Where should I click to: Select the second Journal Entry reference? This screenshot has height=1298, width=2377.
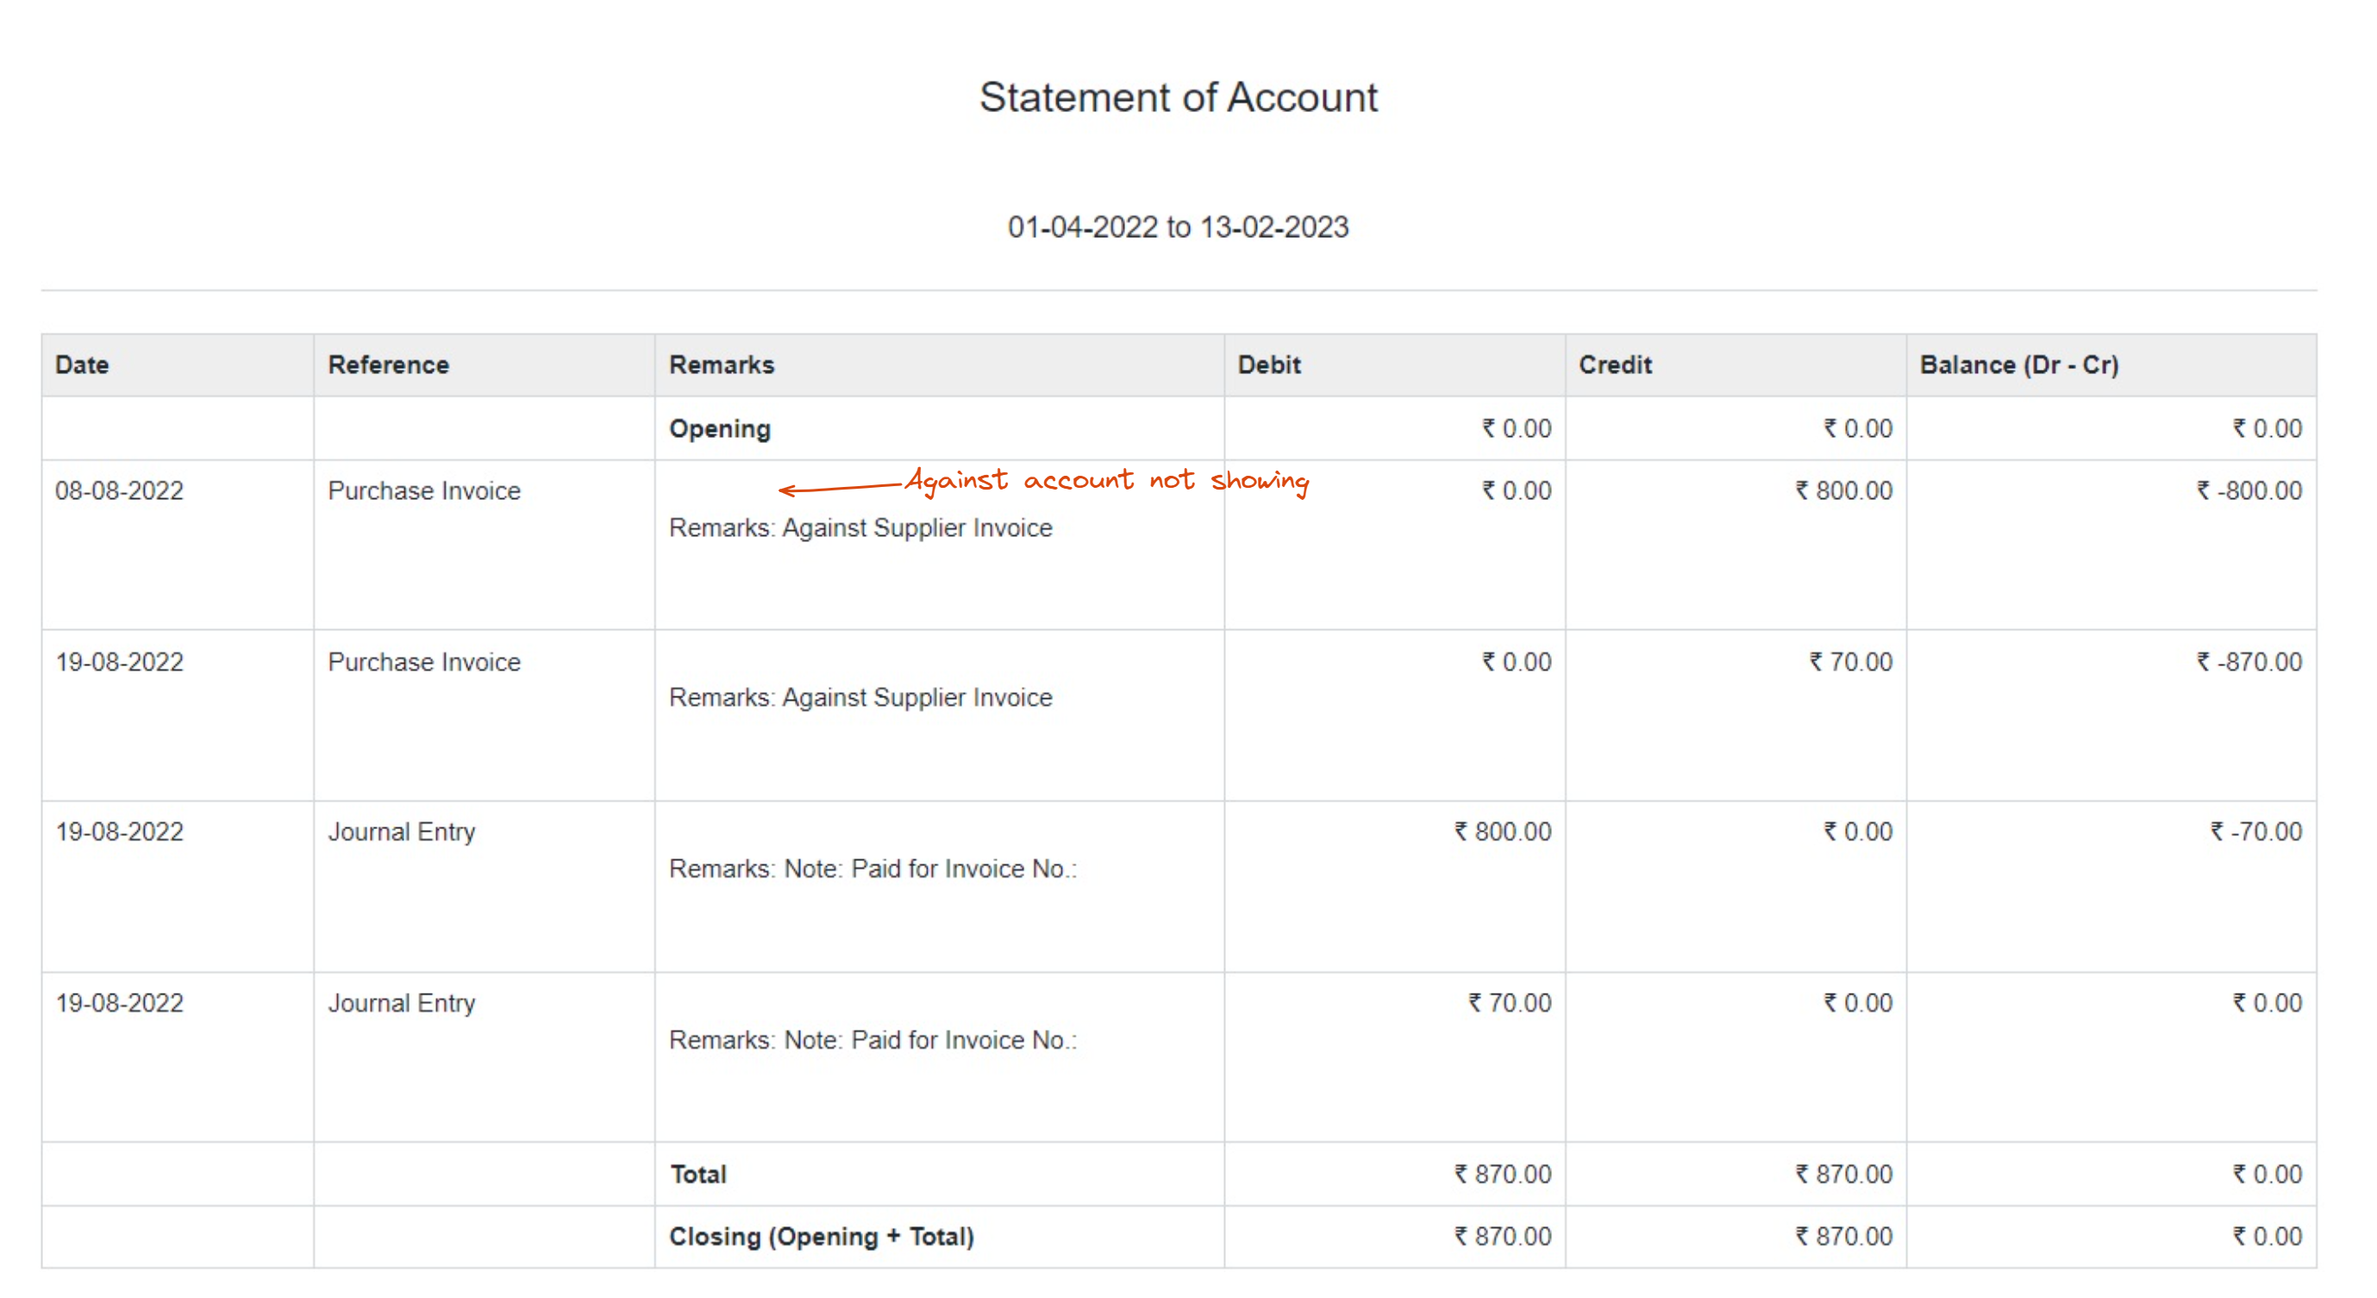point(402,1002)
